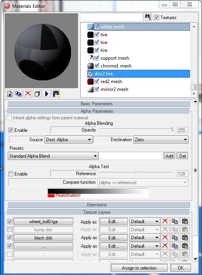Open the Source Dest. Alpha dropdown

pos(69,140)
